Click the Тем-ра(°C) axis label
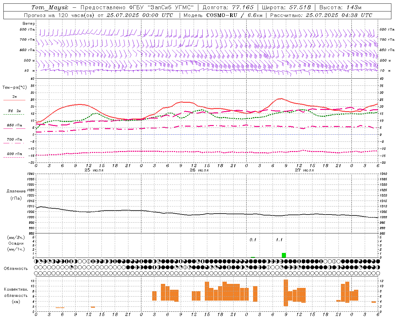Screen dimensions: 396x317 pyautogui.click(x=15, y=88)
